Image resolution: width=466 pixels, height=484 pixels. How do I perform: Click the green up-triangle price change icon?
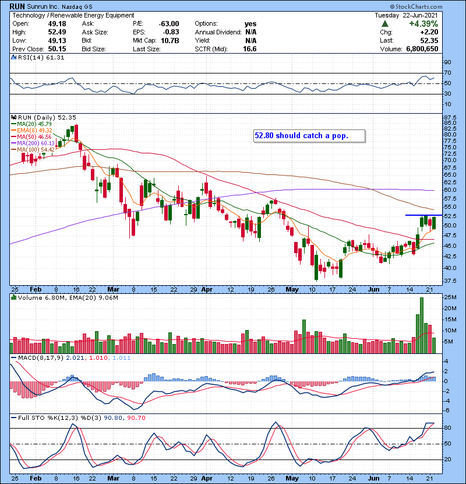click(385, 24)
